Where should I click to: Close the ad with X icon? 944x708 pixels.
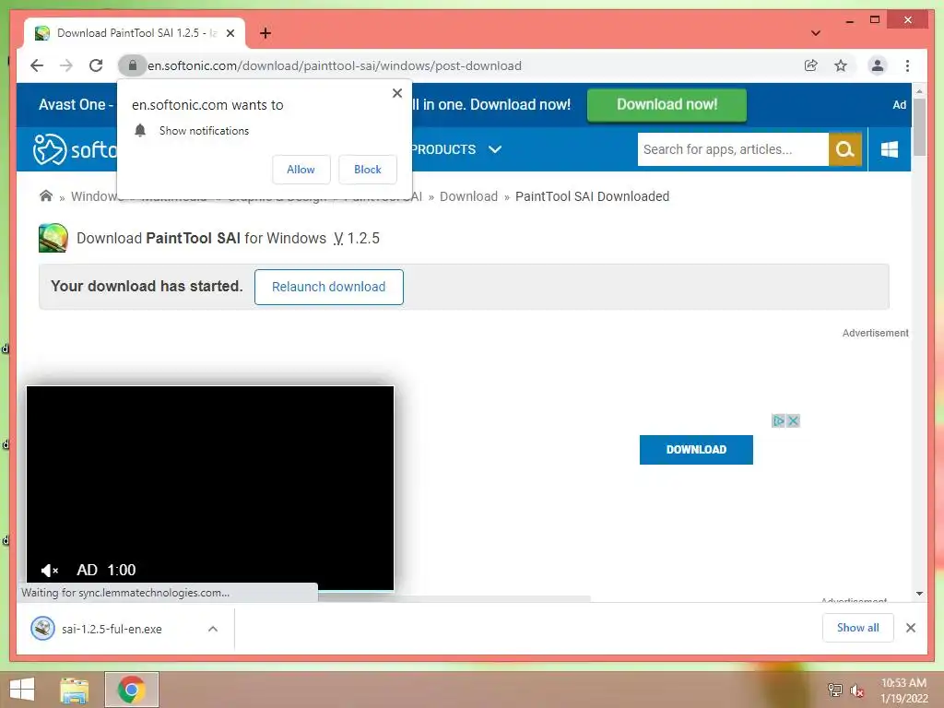793,420
